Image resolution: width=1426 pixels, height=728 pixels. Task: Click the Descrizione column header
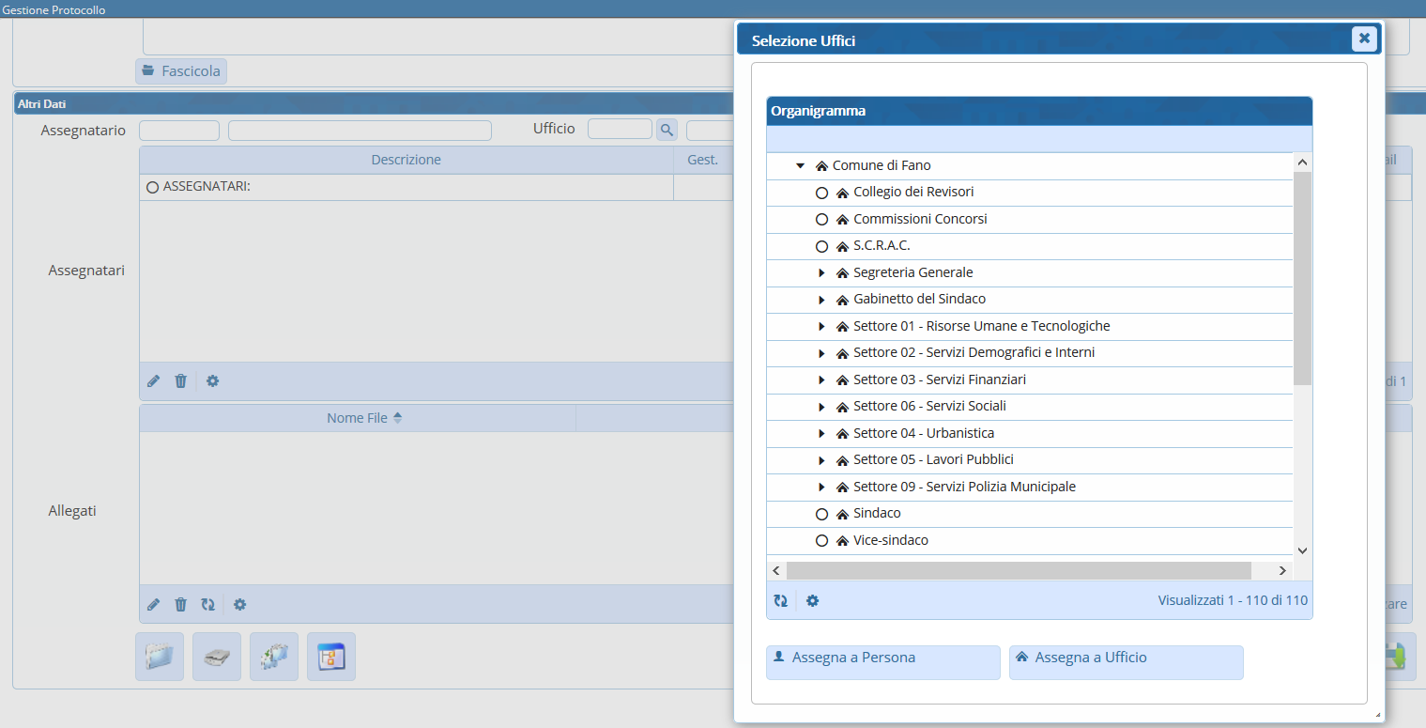(x=406, y=161)
